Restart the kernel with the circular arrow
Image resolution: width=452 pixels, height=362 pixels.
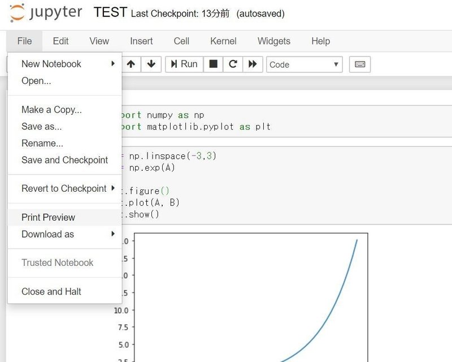(233, 64)
